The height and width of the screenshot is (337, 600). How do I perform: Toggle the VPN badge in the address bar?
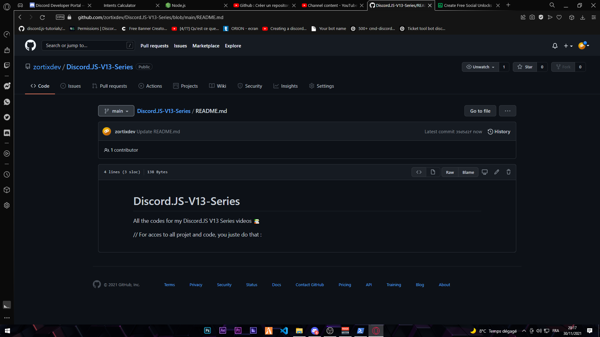pyautogui.click(x=60, y=17)
